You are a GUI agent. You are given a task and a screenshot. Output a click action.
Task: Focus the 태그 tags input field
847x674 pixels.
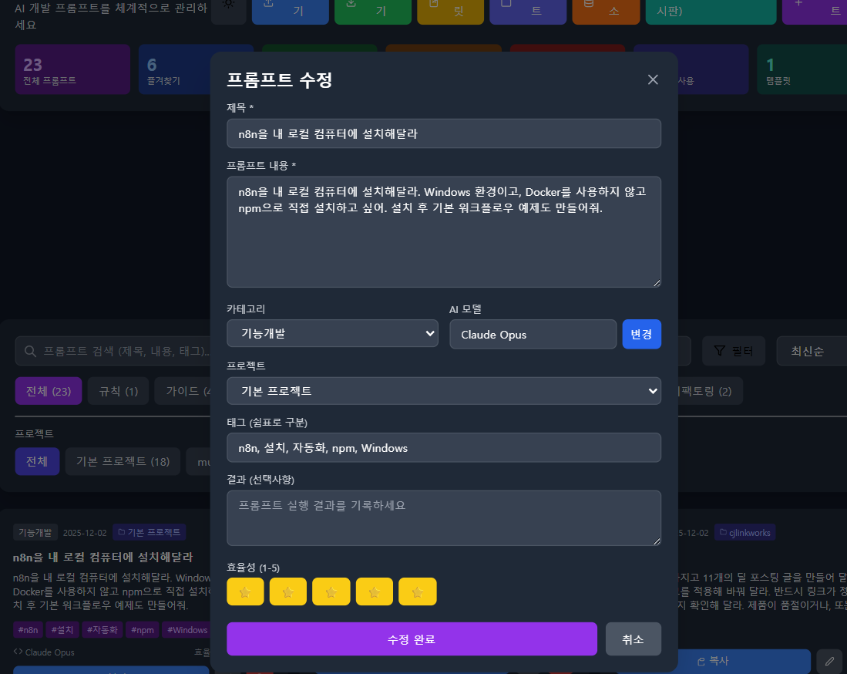tap(443, 447)
